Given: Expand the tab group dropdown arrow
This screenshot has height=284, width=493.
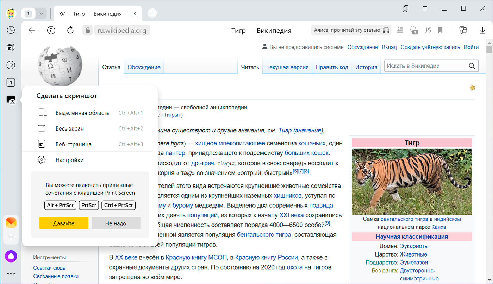Looking at the screenshot, I should coord(42,14).
